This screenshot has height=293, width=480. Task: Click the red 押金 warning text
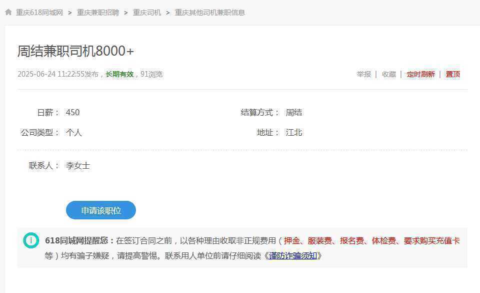[291, 240]
